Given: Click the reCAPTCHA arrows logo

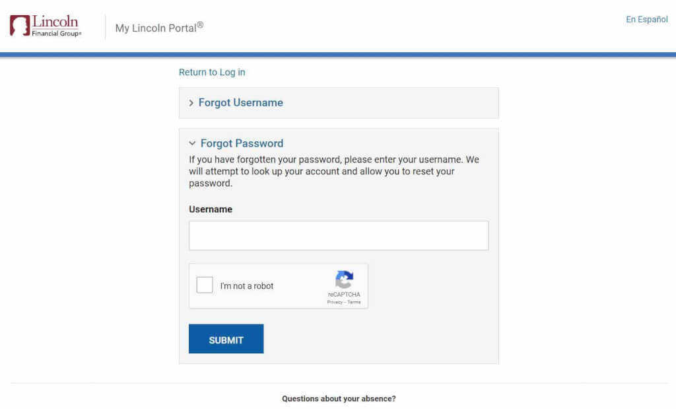Looking at the screenshot, I should 344,279.
